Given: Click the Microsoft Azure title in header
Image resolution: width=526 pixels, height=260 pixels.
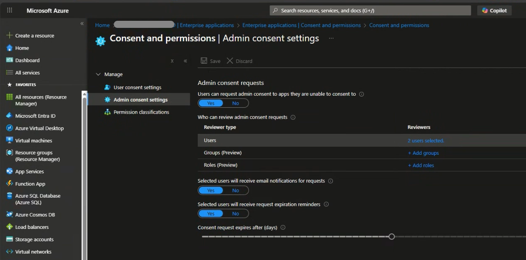Looking at the screenshot, I should pos(48,10).
